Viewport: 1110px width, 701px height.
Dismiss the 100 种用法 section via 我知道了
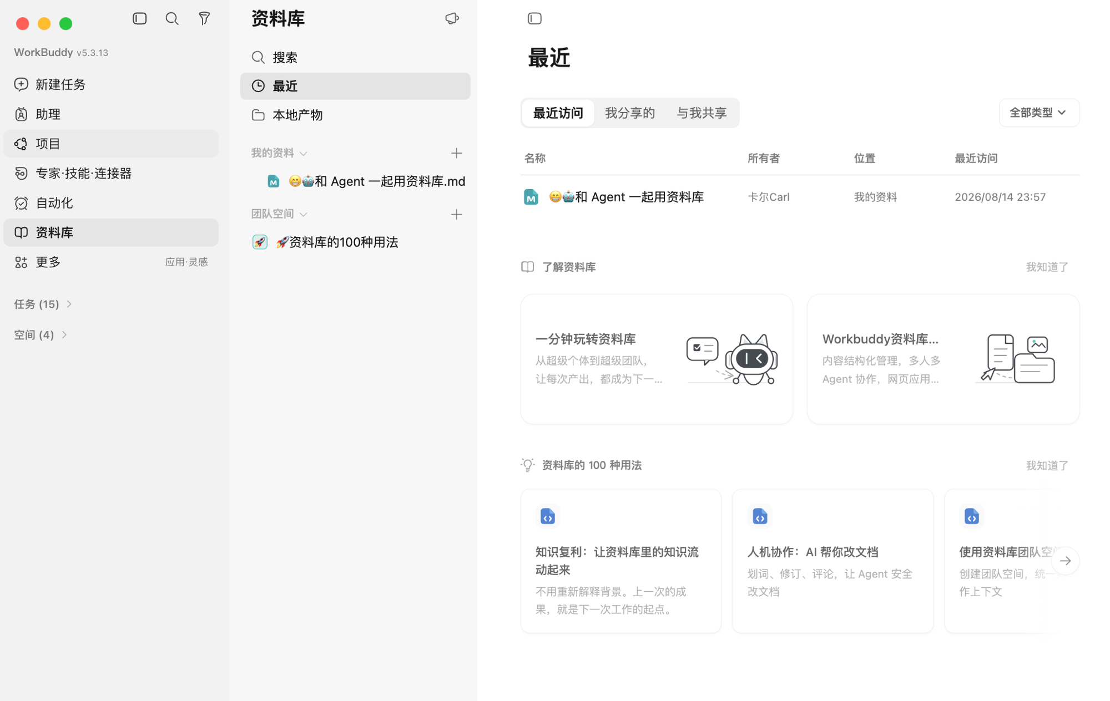(x=1047, y=465)
